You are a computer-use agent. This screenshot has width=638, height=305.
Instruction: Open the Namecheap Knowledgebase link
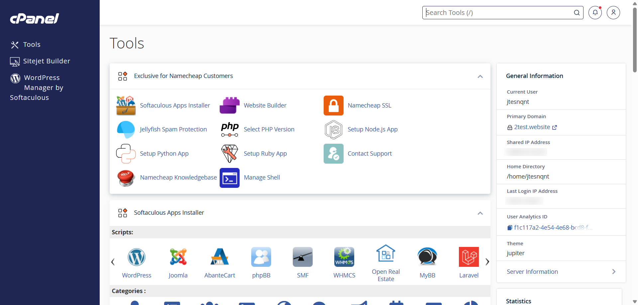(x=178, y=178)
